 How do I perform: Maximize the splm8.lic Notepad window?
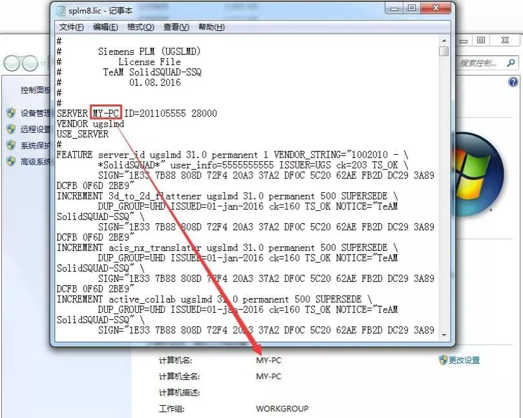click(x=412, y=8)
